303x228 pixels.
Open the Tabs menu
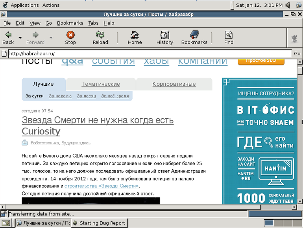93,23
